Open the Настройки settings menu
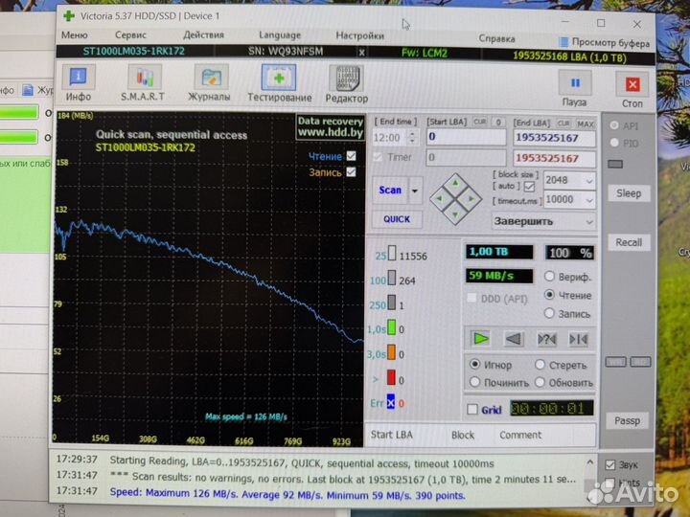Screen dimensions: 690x517 [x=359, y=35]
